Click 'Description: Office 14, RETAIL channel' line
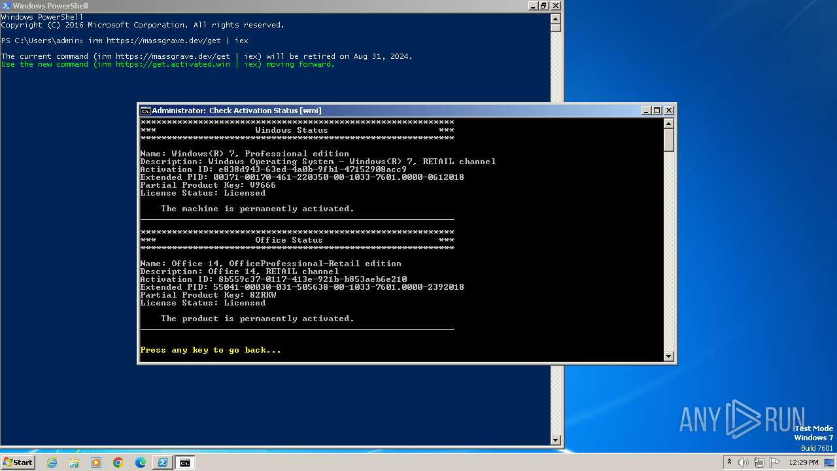 [239, 271]
